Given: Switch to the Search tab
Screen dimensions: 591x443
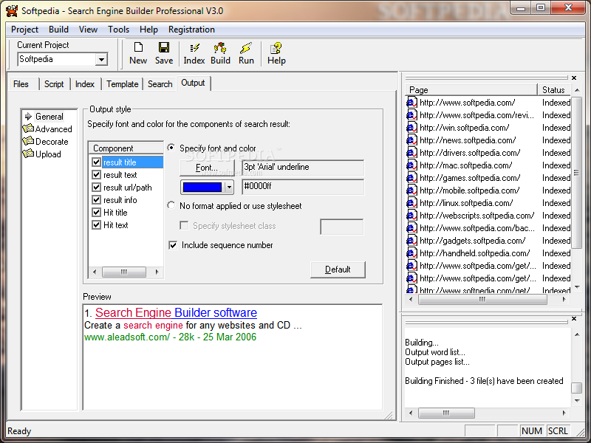Looking at the screenshot, I should 160,84.
